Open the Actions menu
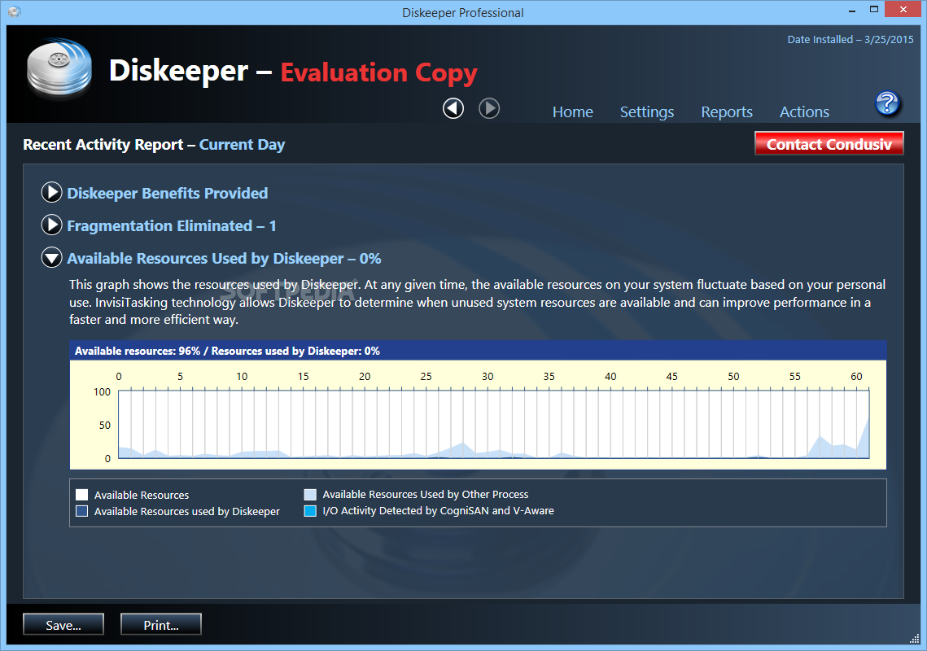 [x=804, y=111]
